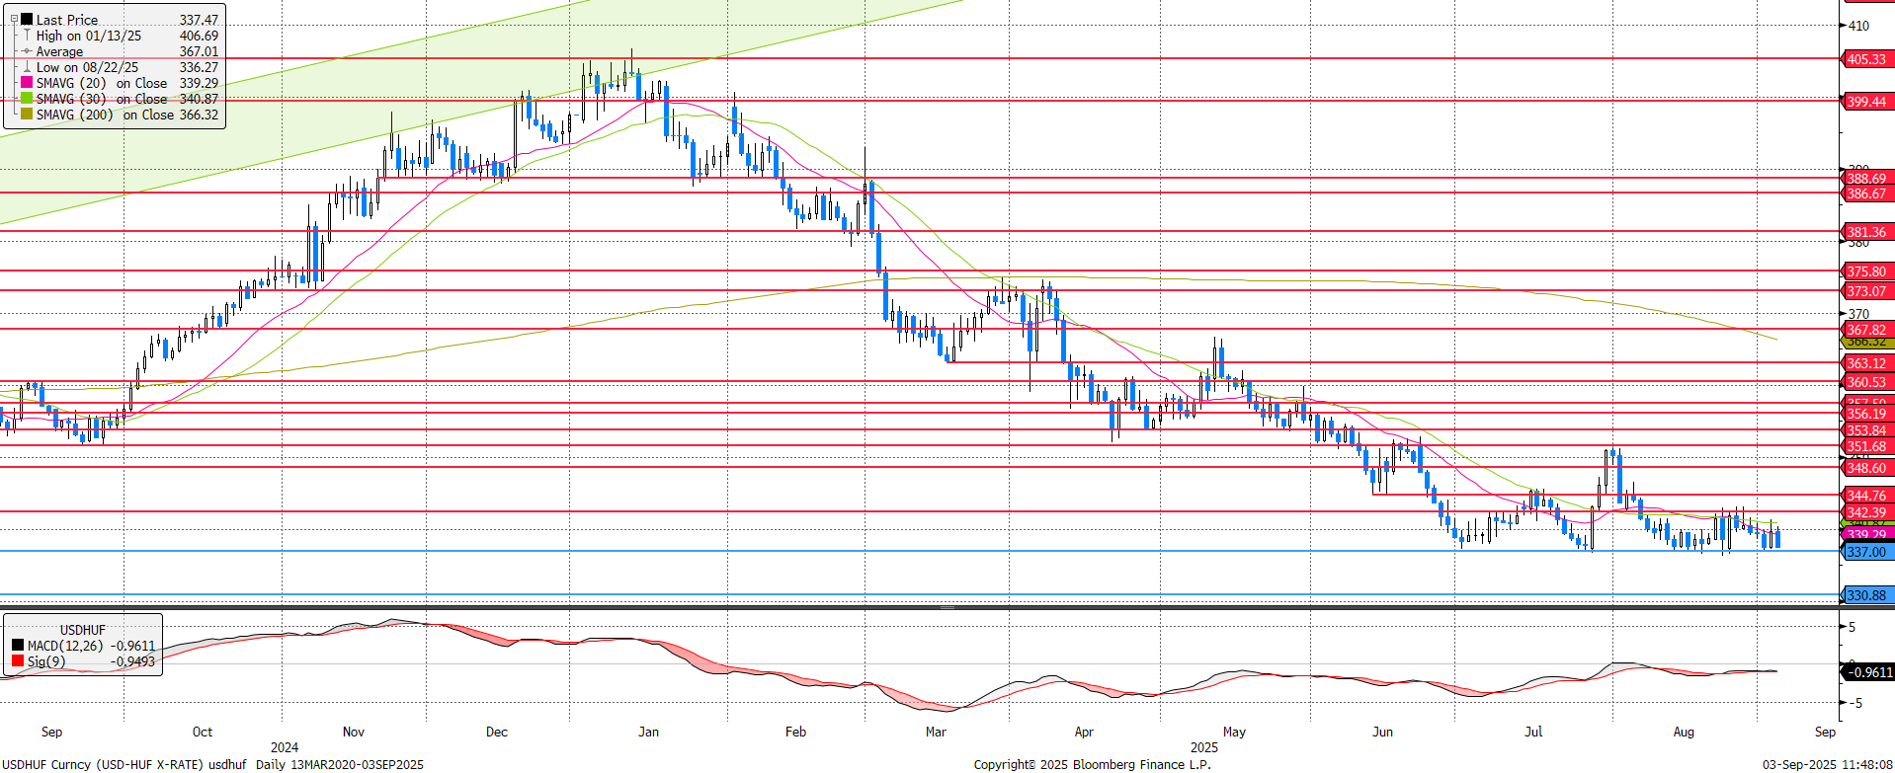Select the 375.80 red price label
The width and height of the screenshot is (1895, 773).
point(1866,271)
